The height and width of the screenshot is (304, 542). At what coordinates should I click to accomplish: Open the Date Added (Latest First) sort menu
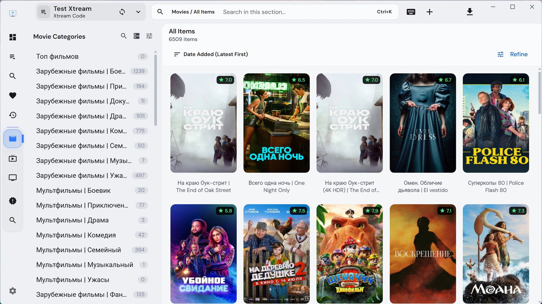tap(211, 54)
